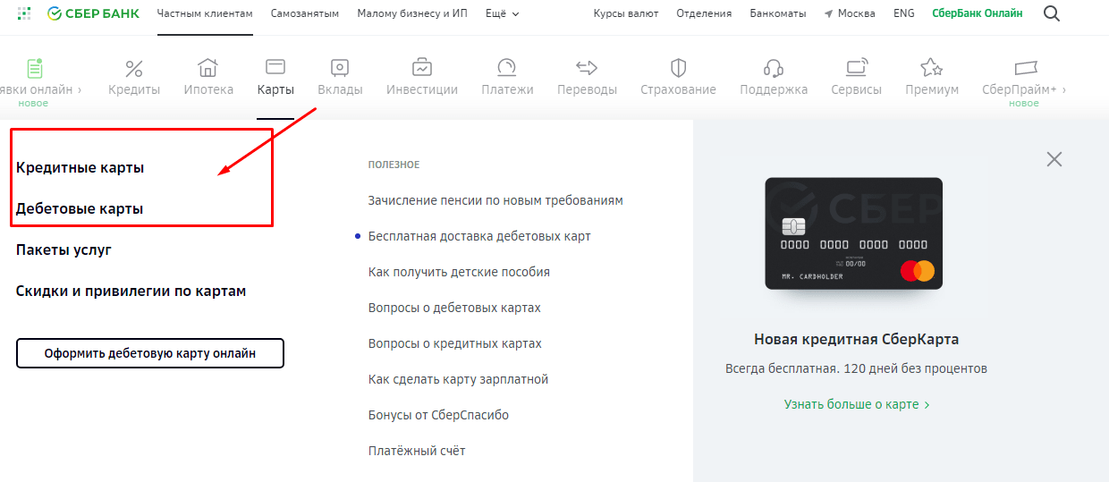The width and height of the screenshot is (1109, 482).
Task: Open СберБанк Онлайн login
Action: (978, 13)
